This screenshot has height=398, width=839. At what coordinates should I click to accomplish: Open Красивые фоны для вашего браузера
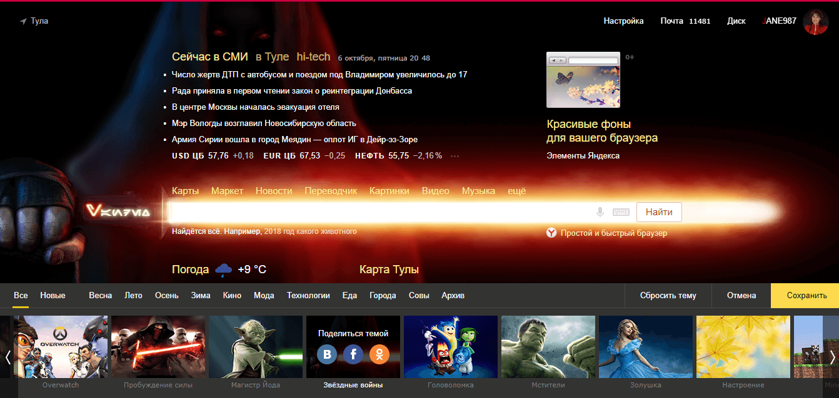click(602, 131)
